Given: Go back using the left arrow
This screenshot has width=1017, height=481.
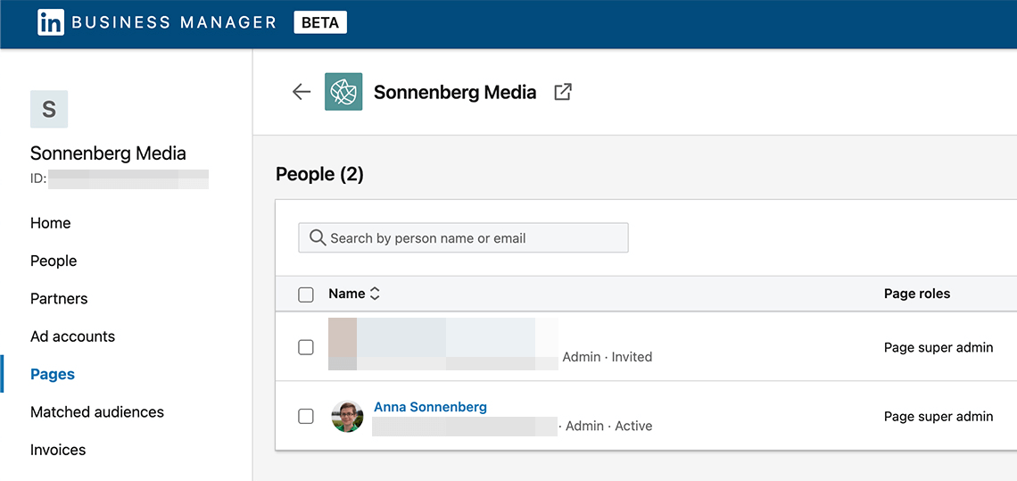Looking at the screenshot, I should (x=302, y=92).
